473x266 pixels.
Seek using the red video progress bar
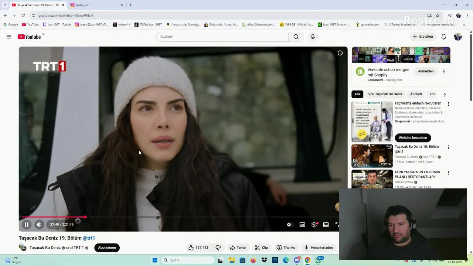pyautogui.click(x=53, y=217)
